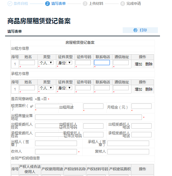Click the 产权人或合法使用人 column header

[x=30, y=169]
